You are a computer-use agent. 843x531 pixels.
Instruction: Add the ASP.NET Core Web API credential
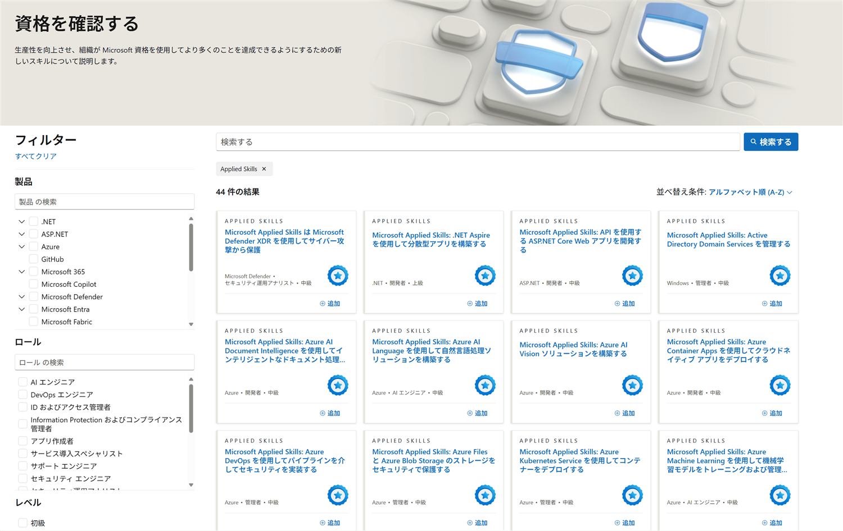coord(624,304)
